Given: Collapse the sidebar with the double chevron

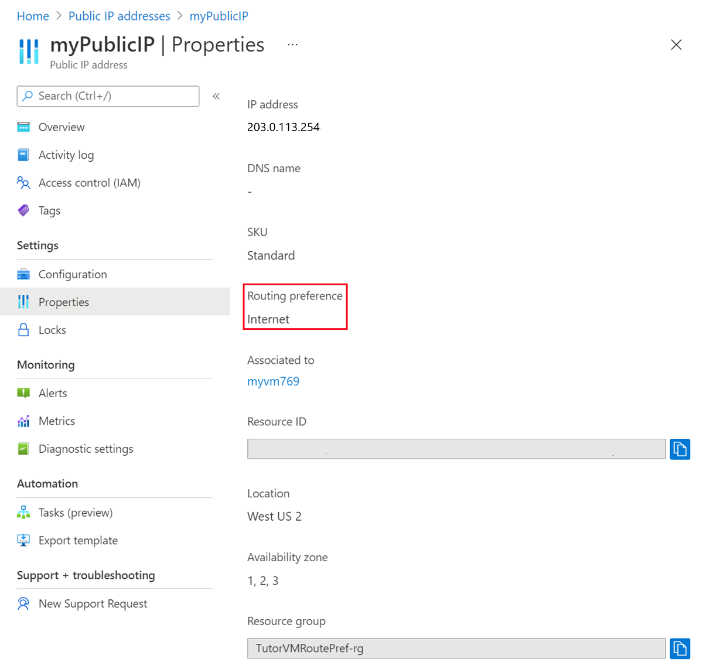Looking at the screenshot, I should tap(216, 95).
